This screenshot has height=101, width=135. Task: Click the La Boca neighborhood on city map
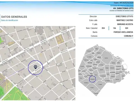(123, 76)
